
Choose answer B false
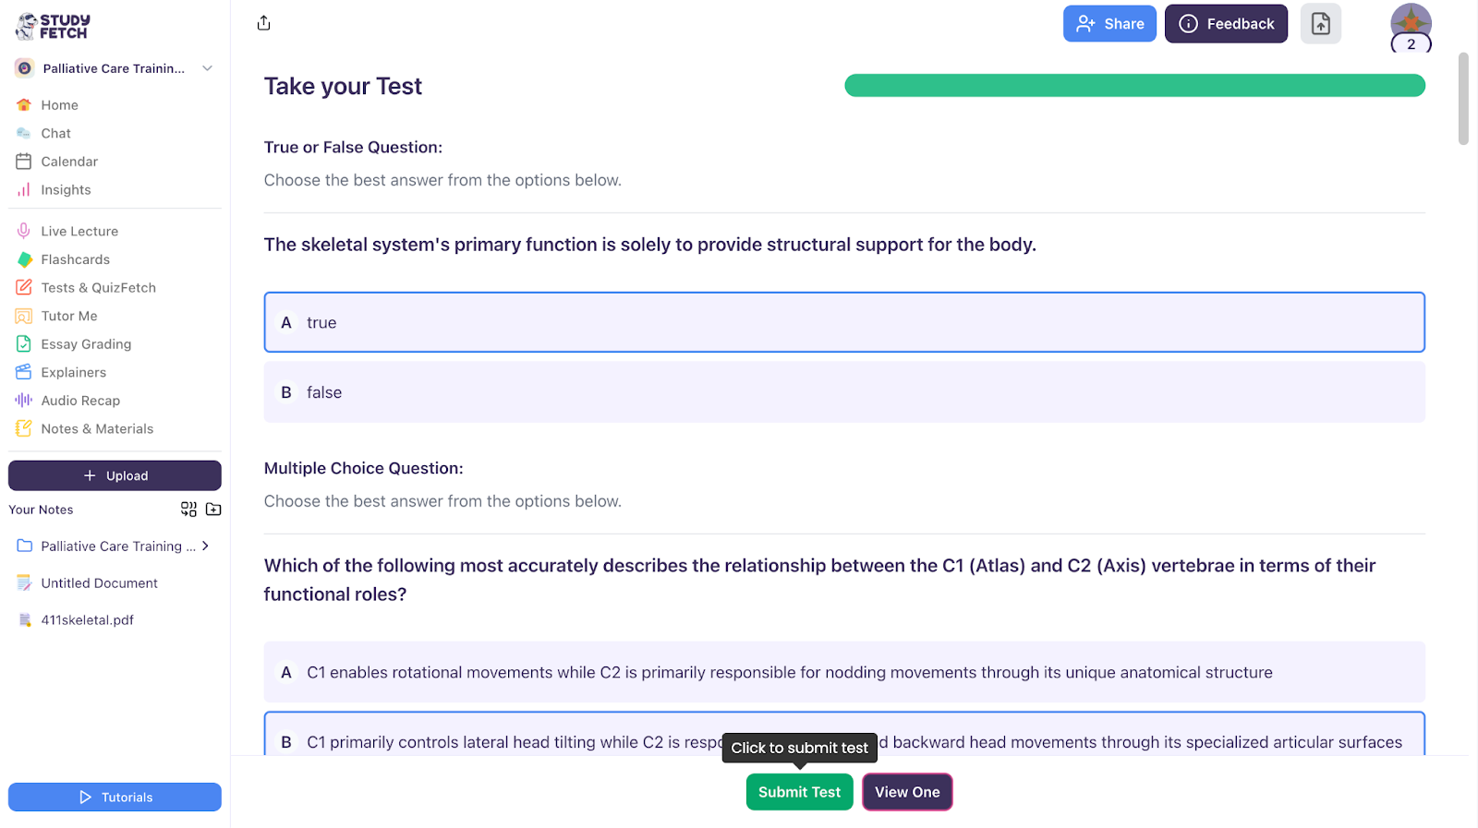pyautogui.click(x=843, y=391)
